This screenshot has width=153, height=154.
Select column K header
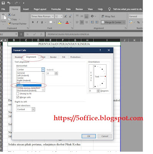(x=135, y=40)
